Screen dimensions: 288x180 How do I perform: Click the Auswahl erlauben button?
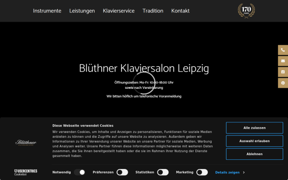(x=254, y=141)
